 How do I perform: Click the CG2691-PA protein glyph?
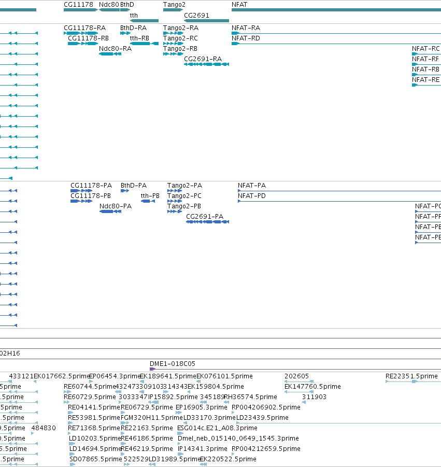coord(208,222)
